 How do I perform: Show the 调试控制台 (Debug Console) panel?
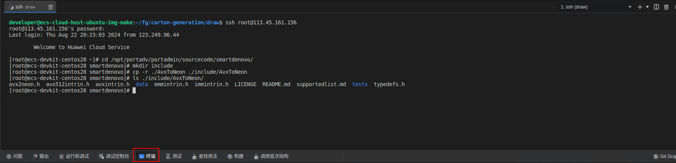tap(114, 156)
